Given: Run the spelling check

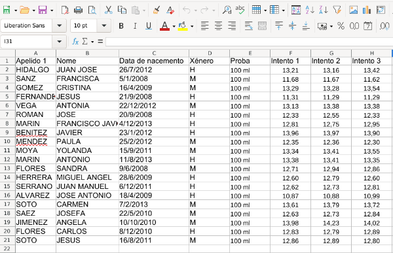Looking at the screenshot, I should coord(240,10).
